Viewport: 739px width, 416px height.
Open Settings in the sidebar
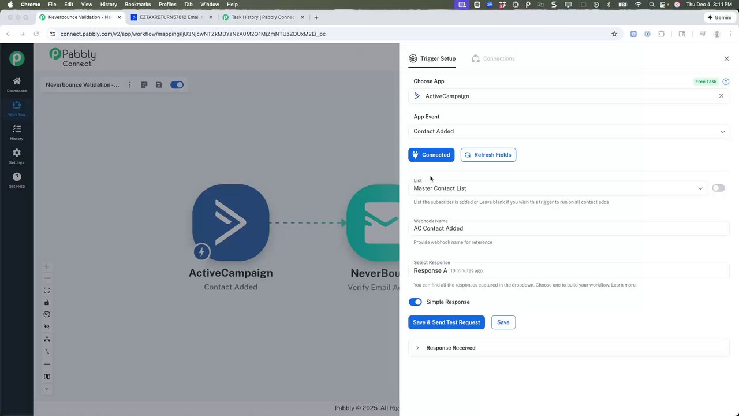(x=17, y=156)
